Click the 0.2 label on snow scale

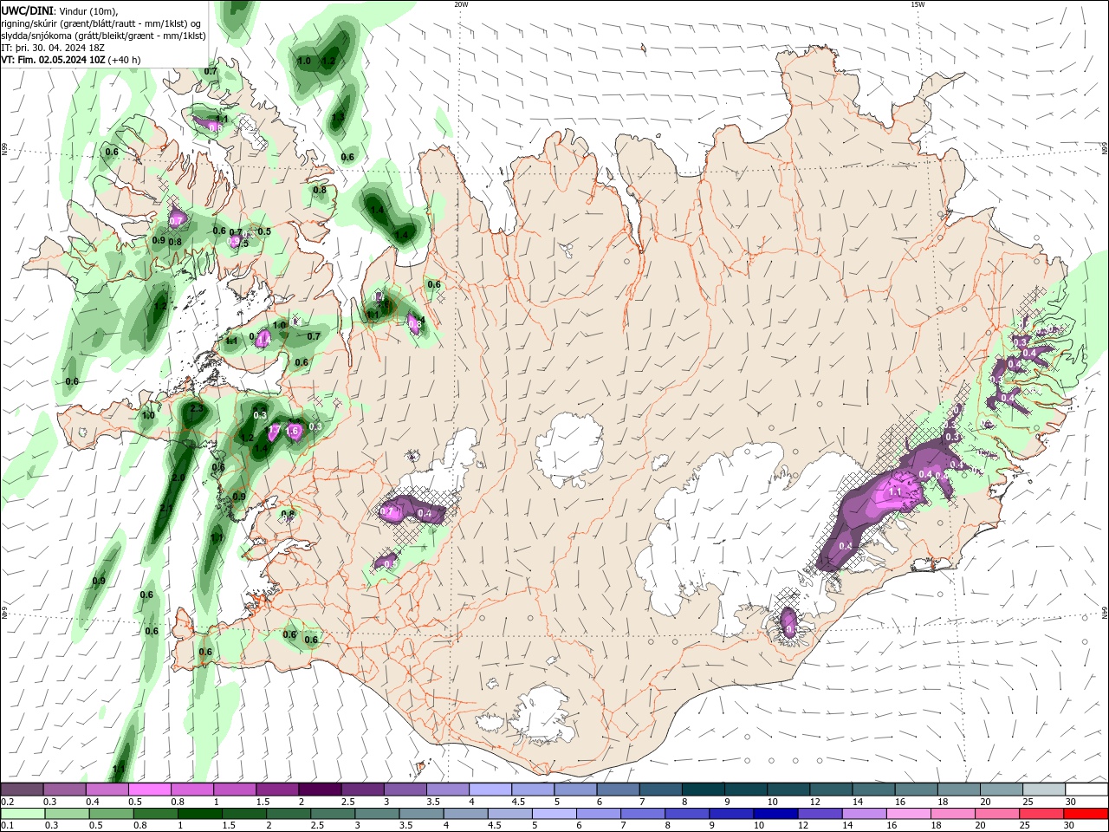pos(7,802)
